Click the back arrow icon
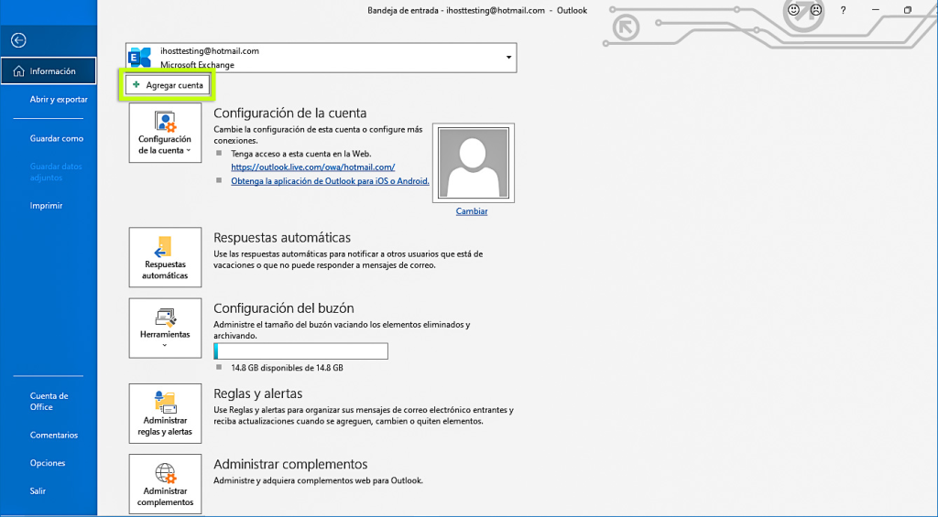The image size is (938, 517). coord(18,40)
